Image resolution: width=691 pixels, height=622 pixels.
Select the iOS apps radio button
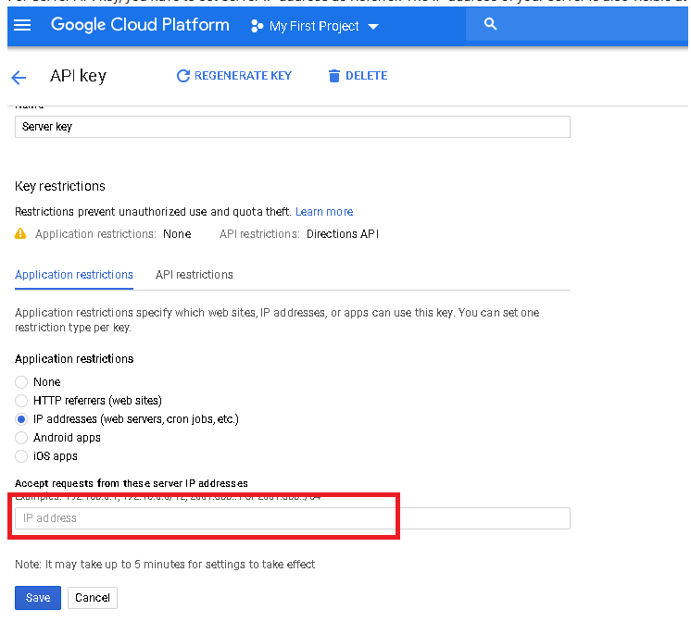[x=22, y=456]
